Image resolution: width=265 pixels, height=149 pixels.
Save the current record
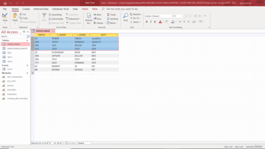[x=98, y=19]
